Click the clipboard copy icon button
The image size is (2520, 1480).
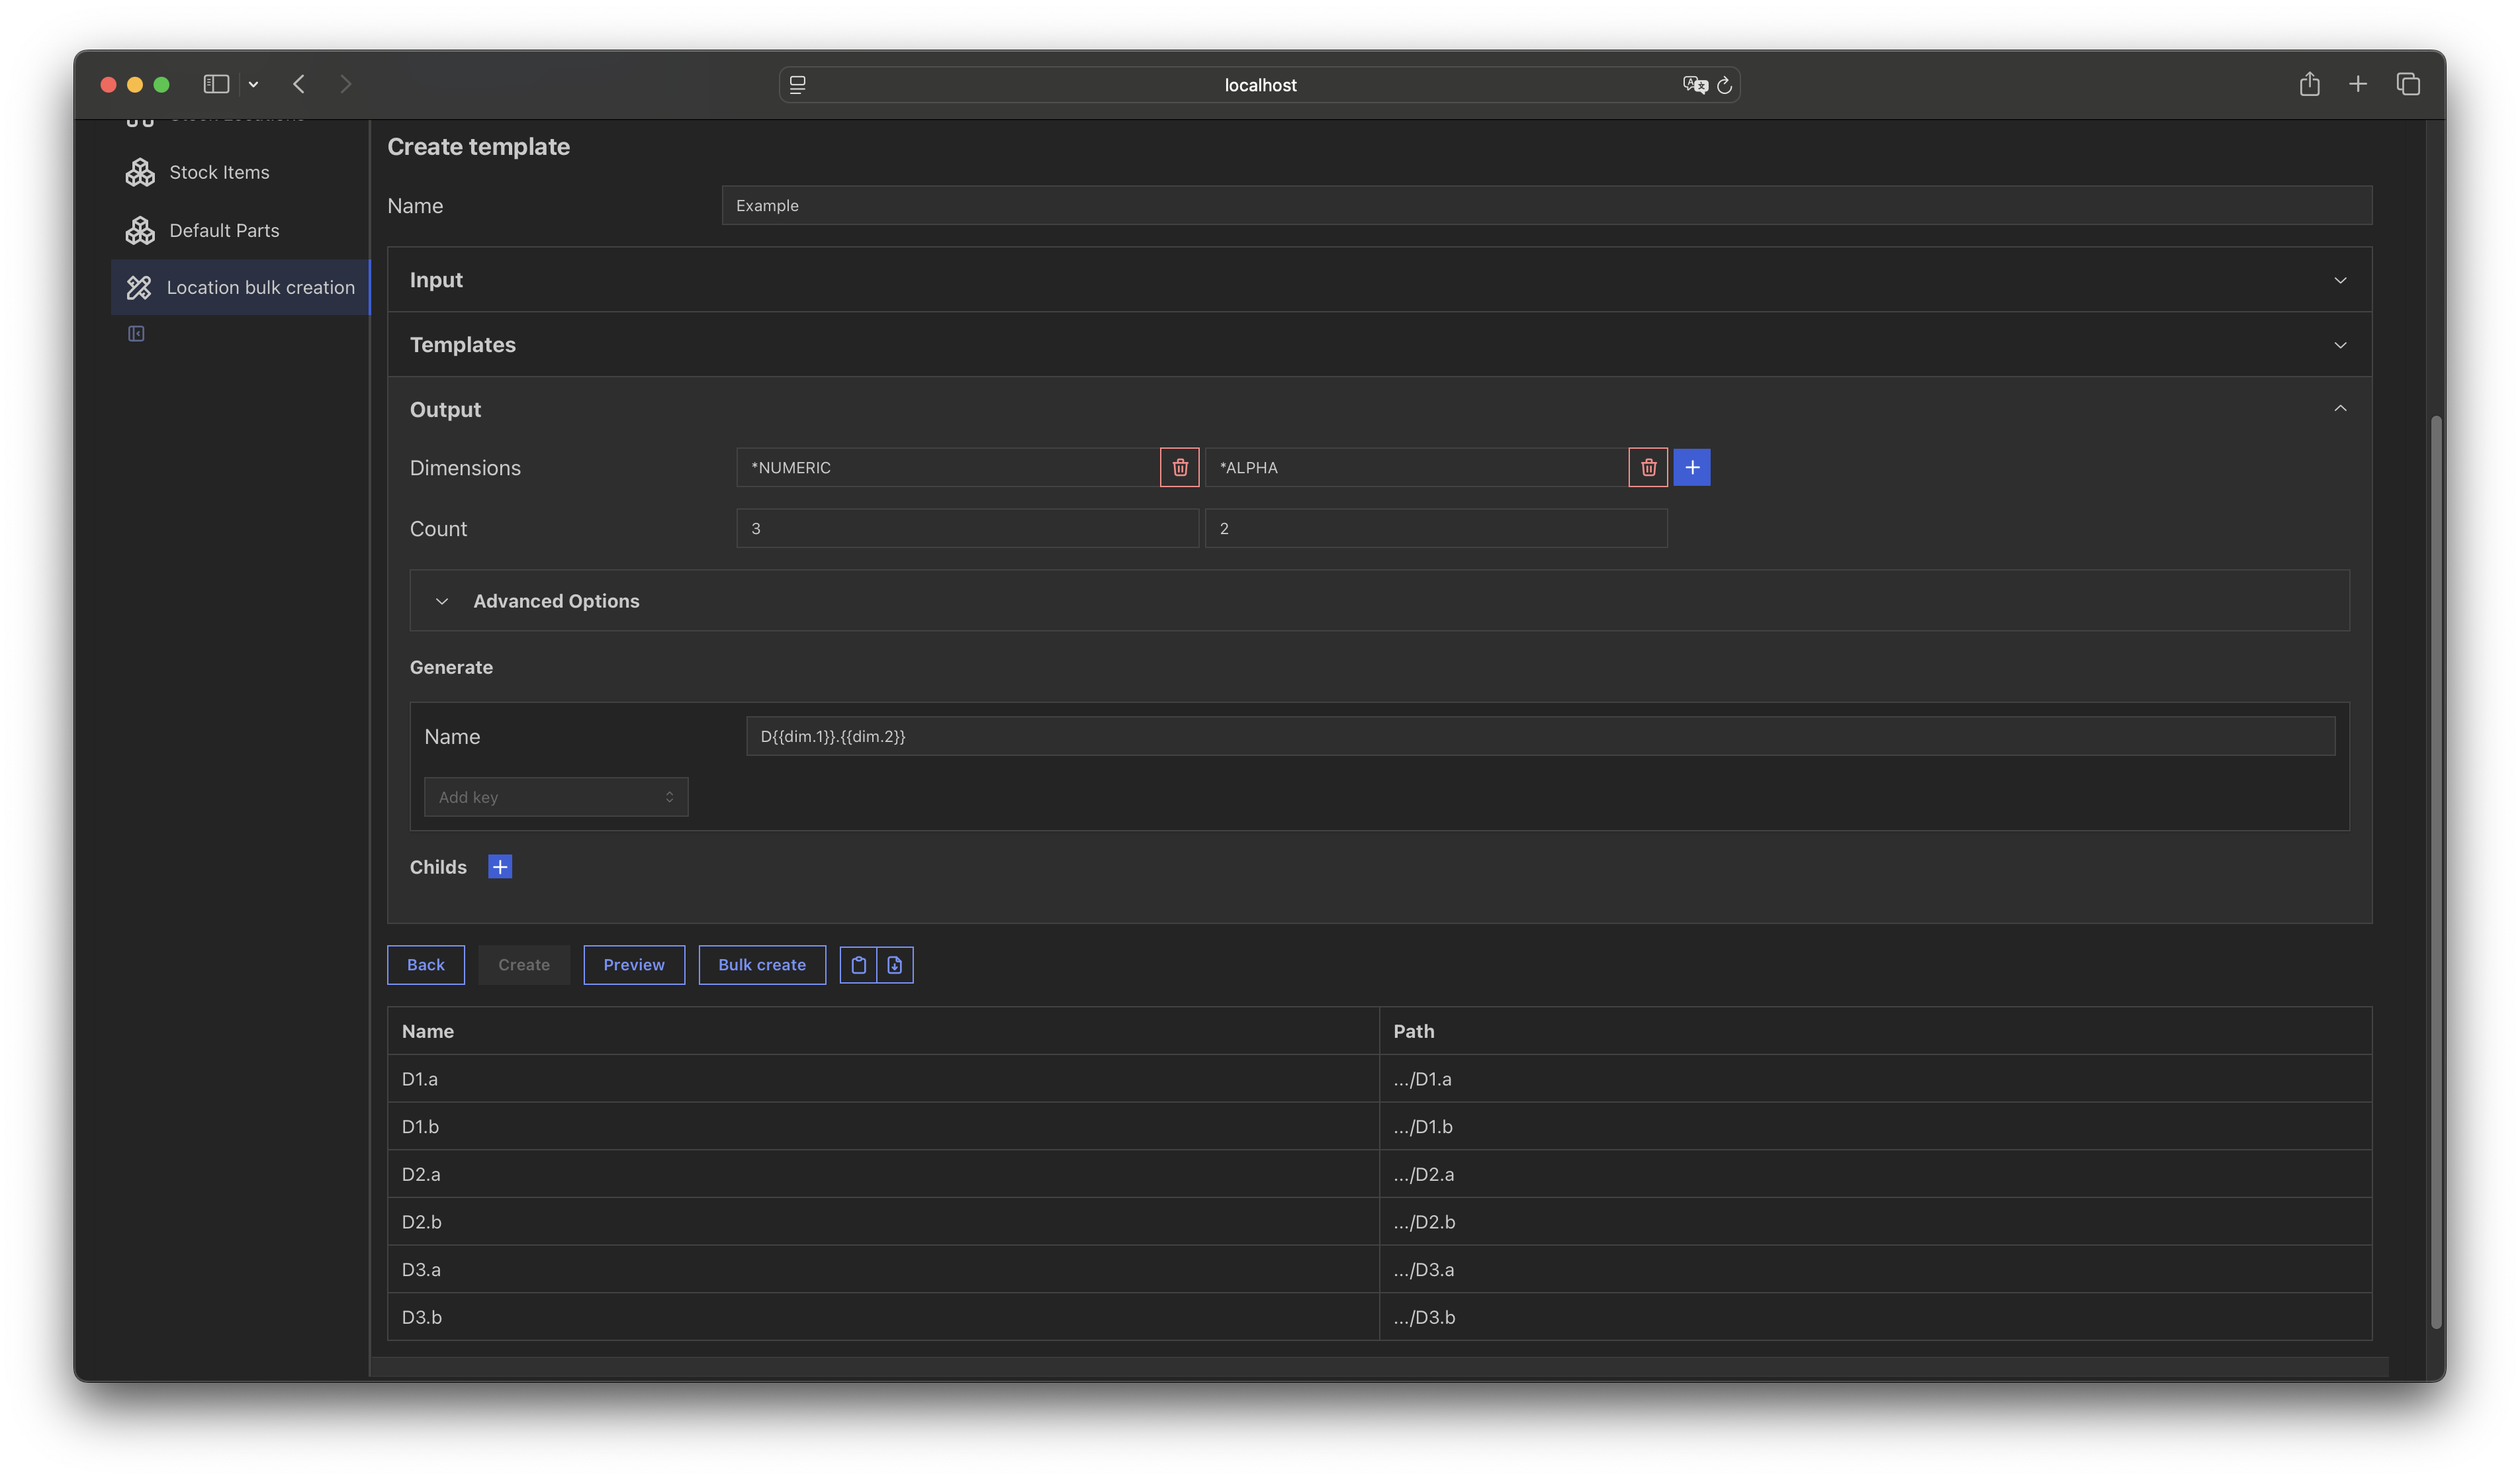point(858,965)
